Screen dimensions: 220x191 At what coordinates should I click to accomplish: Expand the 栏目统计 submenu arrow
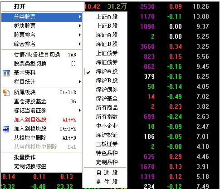pyautogui.click(x=80, y=82)
